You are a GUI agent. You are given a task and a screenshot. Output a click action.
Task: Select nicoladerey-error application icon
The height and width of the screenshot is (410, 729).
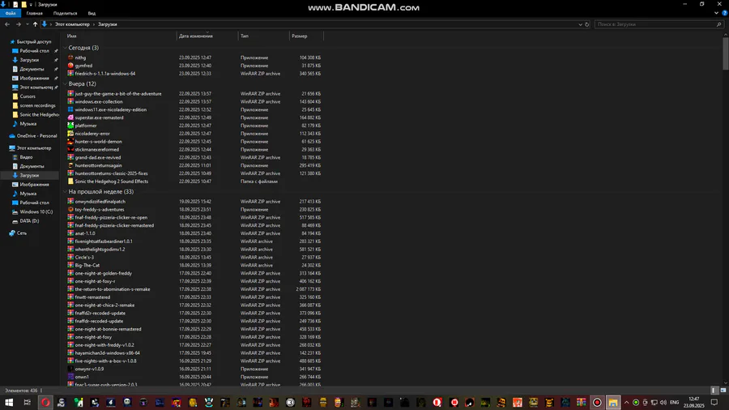70,134
